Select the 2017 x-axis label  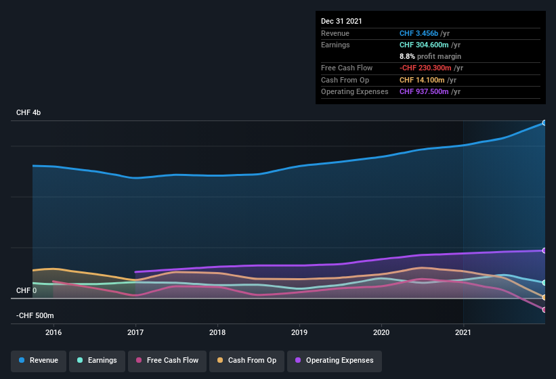coord(135,332)
